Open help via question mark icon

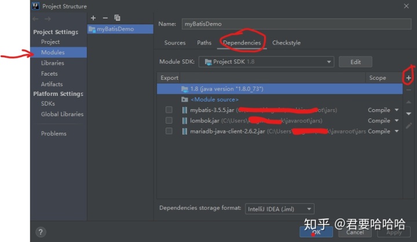coord(41,232)
